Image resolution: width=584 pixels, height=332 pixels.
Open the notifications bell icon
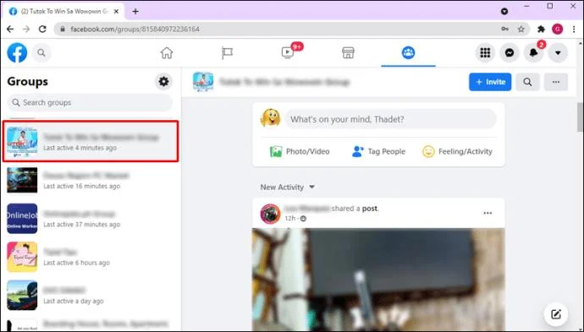[x=533, y=52]
